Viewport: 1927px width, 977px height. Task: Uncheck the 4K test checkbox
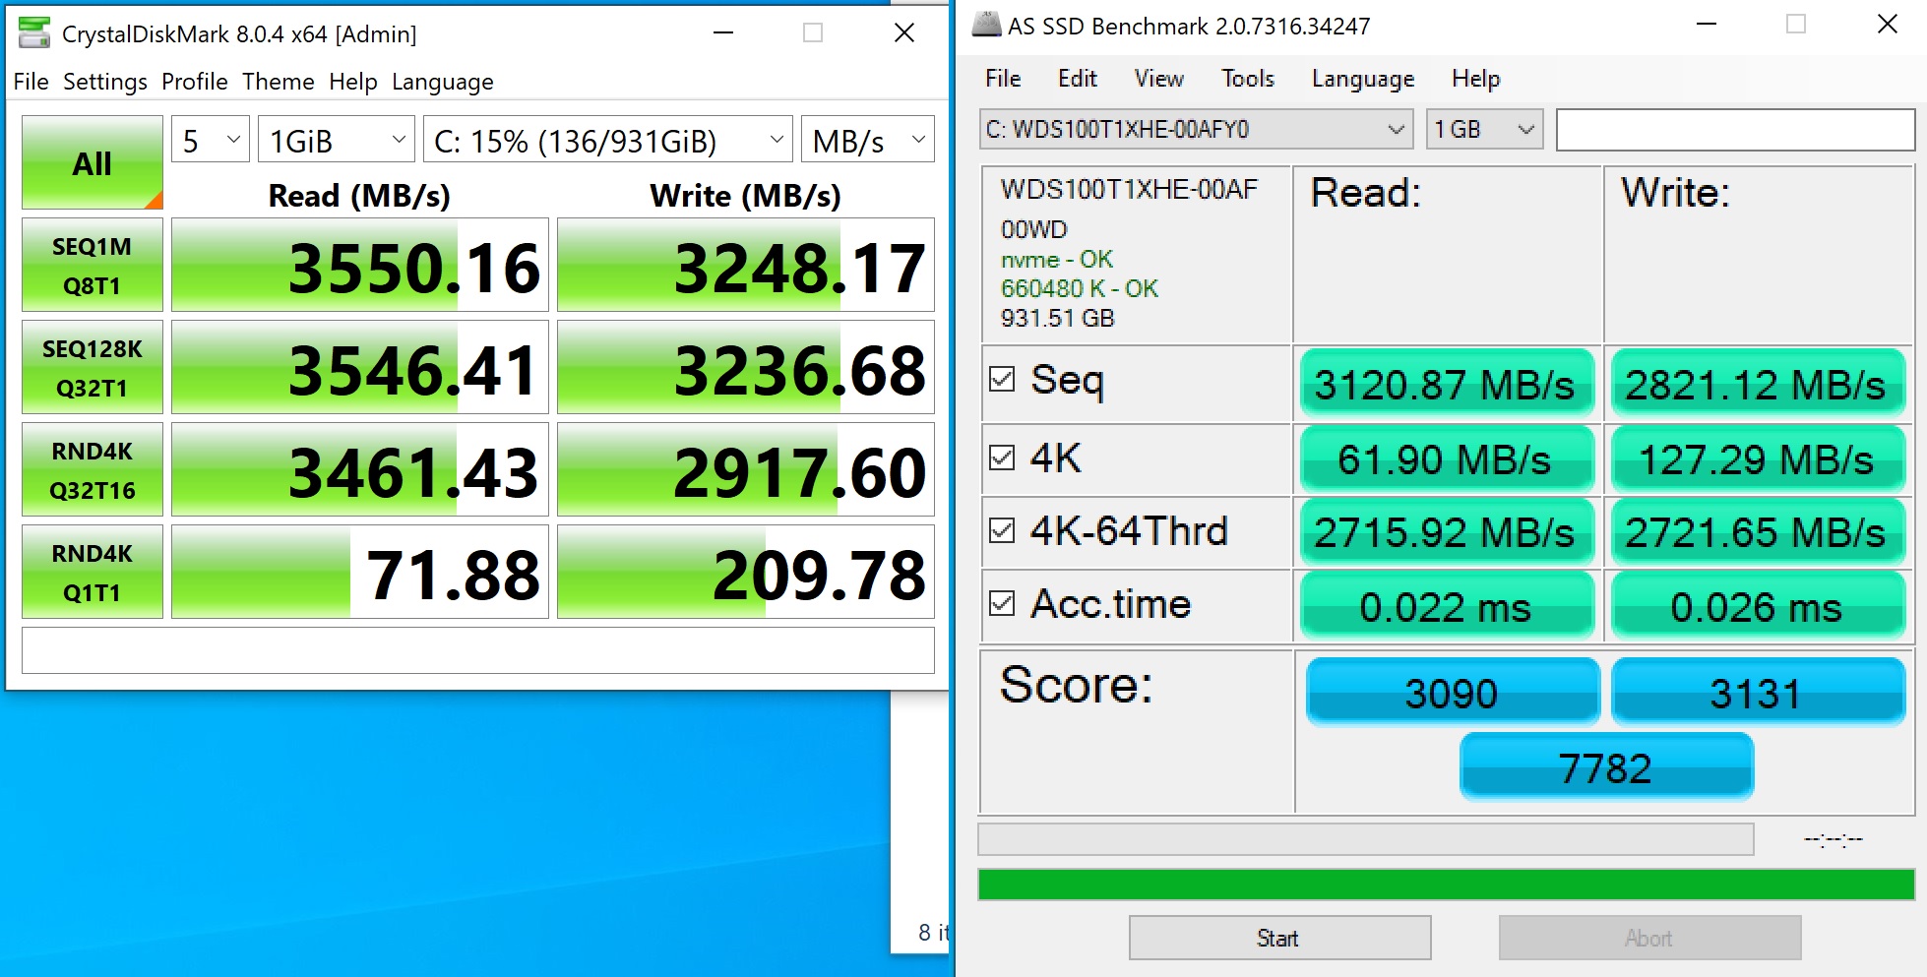click(x=1002, y=458)
